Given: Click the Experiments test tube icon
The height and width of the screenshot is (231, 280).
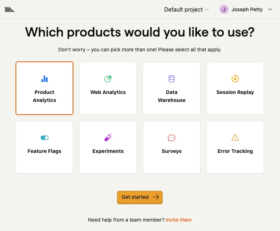Looking at the screenshot, I should pos(108,137).
